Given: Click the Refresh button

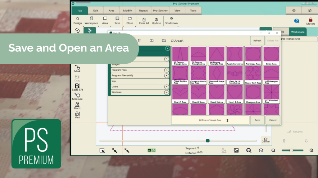Looking at the screenshot, I should pyautogui.click(x=257, y=40).
